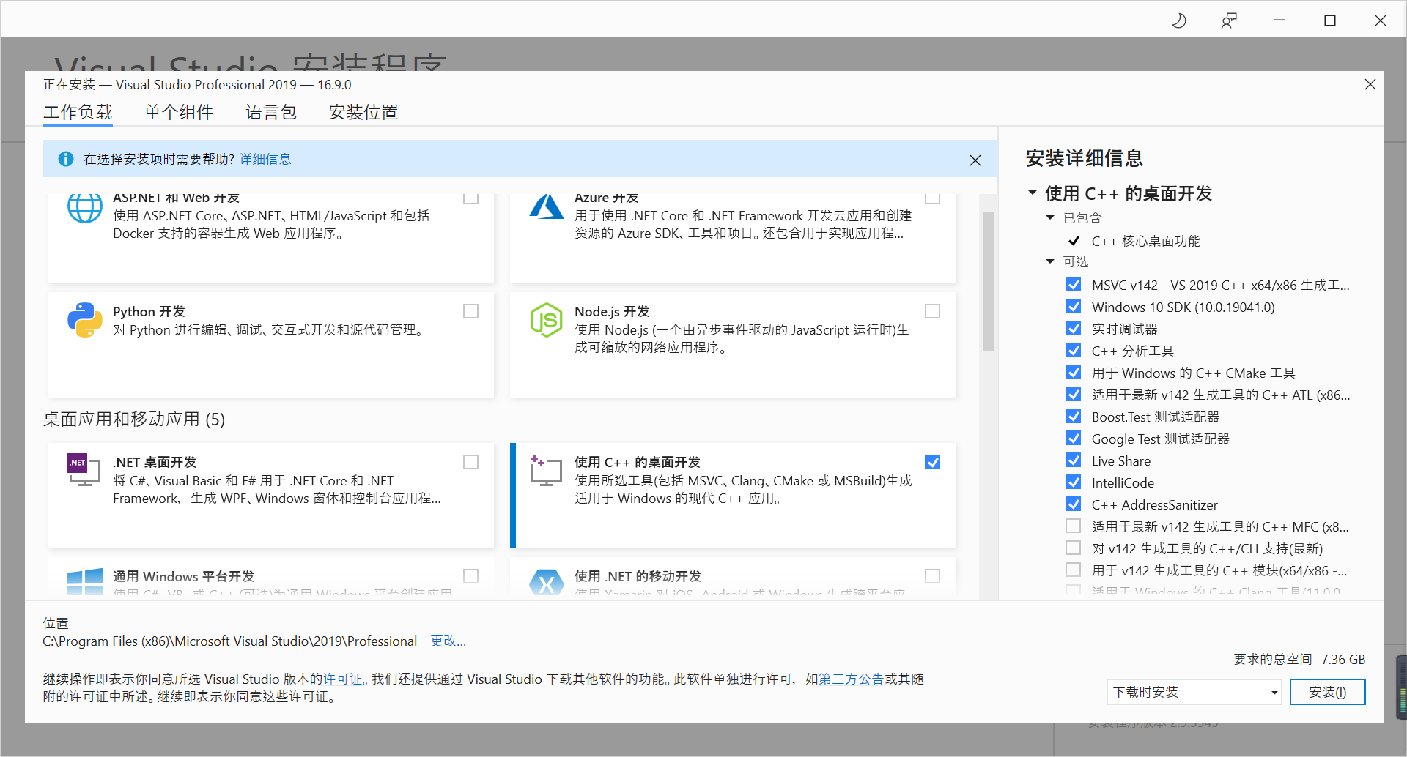Check the Universal Windows Platform development checkbox
This screenshot has width=1407, height=757.
tap(471, 576)
